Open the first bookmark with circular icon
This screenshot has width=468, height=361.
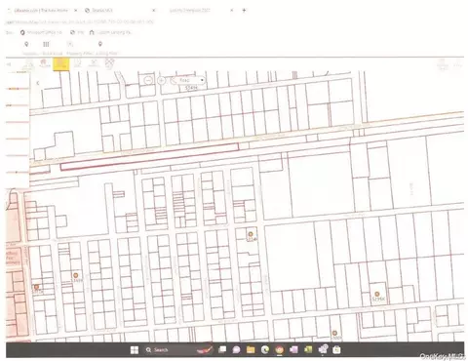41,32
